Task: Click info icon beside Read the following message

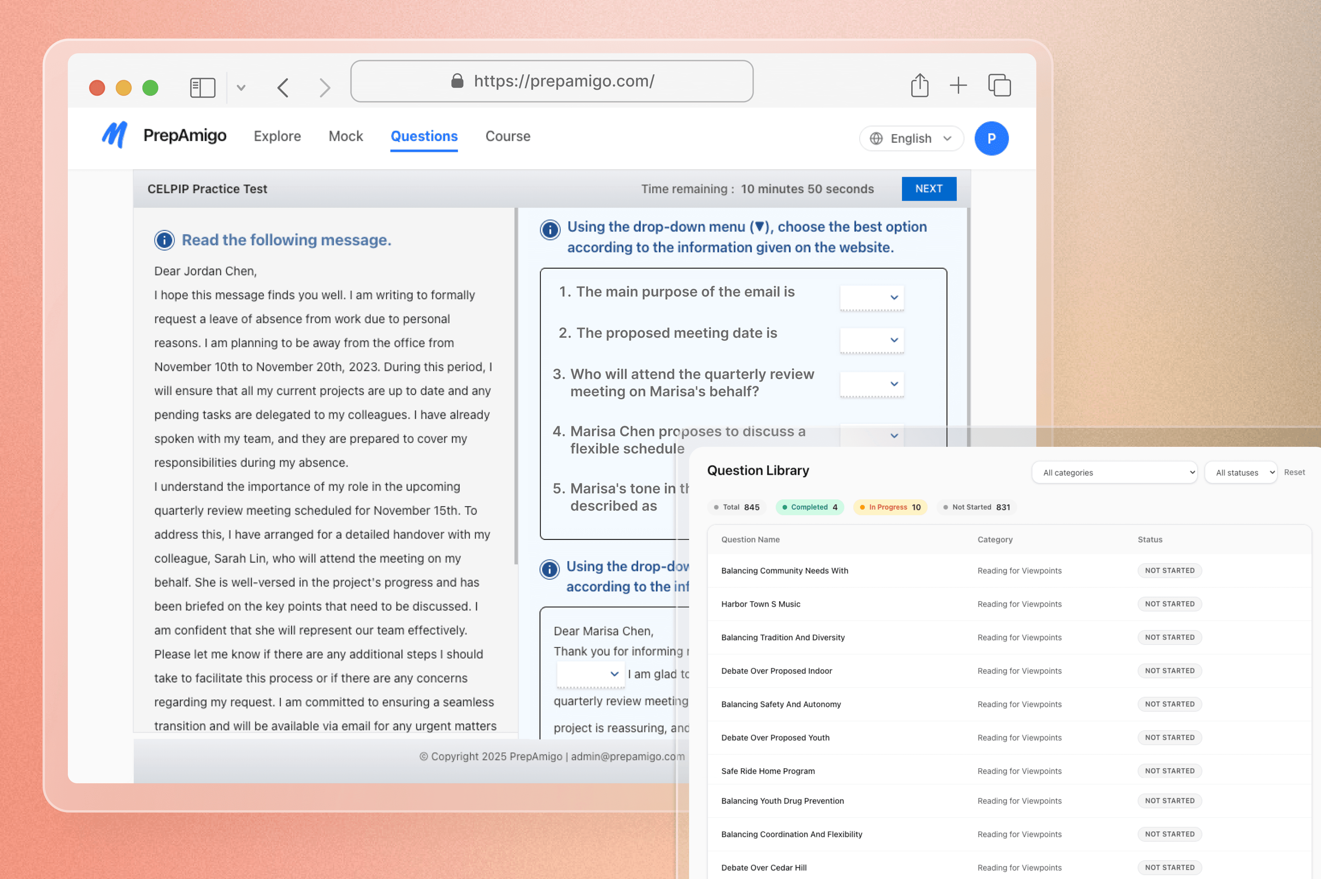Action: click(164, 240)
